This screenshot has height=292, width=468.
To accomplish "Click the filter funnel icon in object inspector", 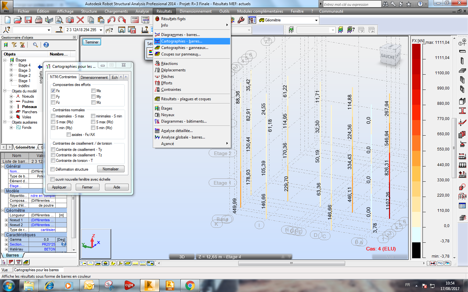I will (14, 45).
